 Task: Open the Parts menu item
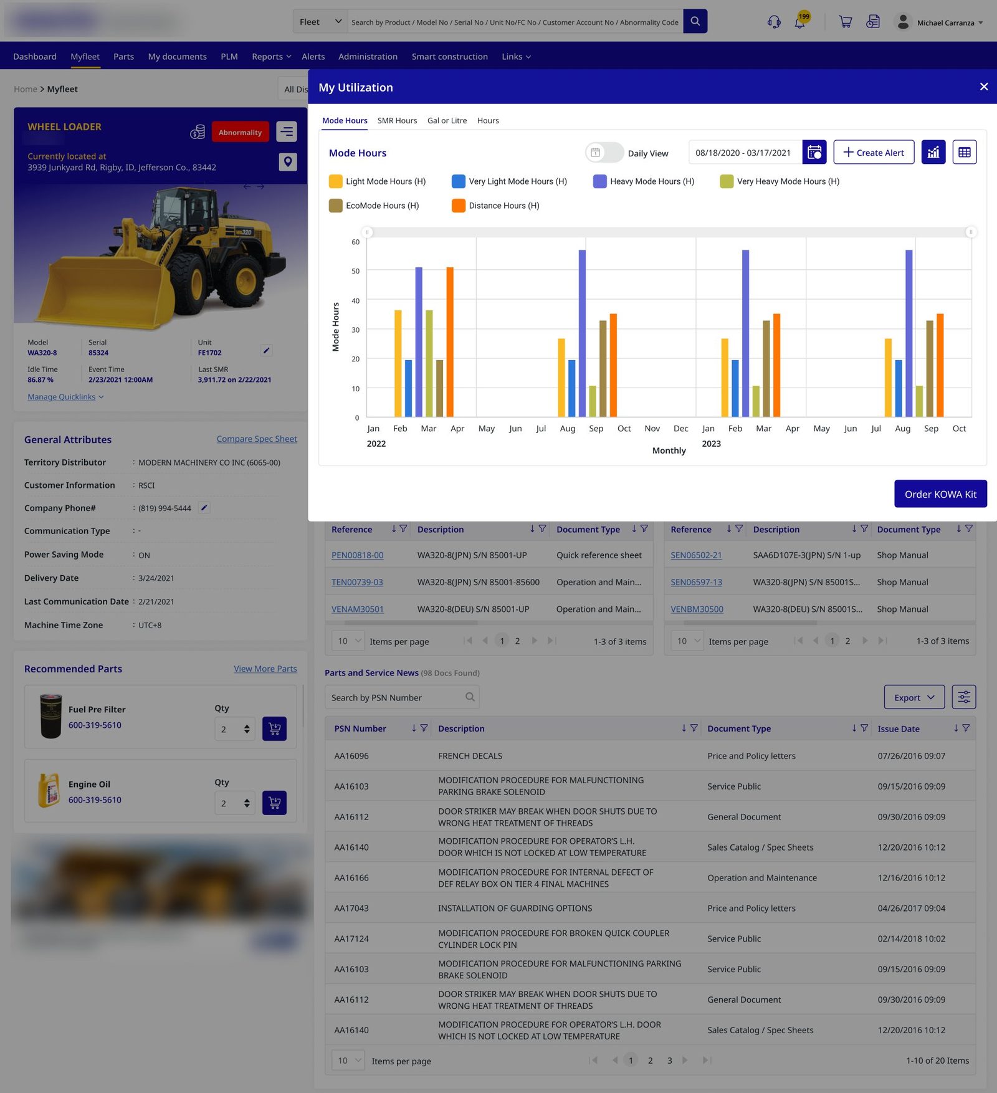[123, 56]
